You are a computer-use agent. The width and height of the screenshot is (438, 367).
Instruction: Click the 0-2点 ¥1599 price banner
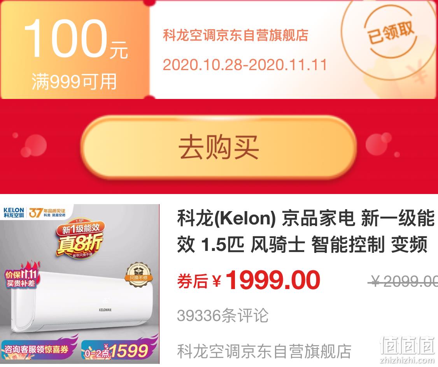click(117, 349)
